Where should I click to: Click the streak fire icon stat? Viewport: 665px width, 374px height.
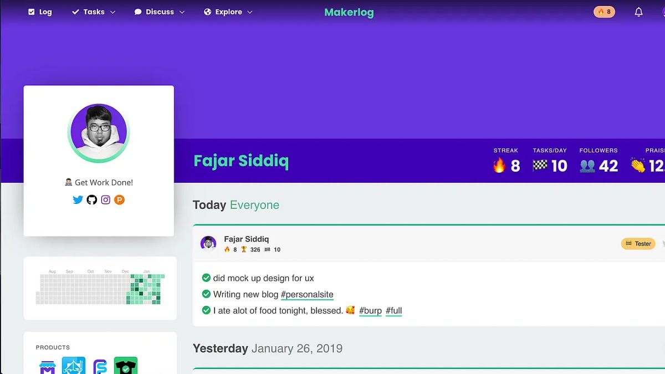pyautogui.click(x=499, y=165)
